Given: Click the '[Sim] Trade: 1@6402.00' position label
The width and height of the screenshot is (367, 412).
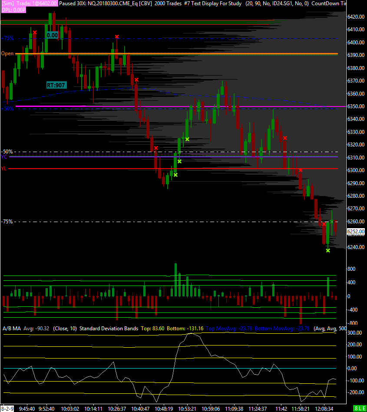Looking at the screenshot, I should (x=29, y=3).
